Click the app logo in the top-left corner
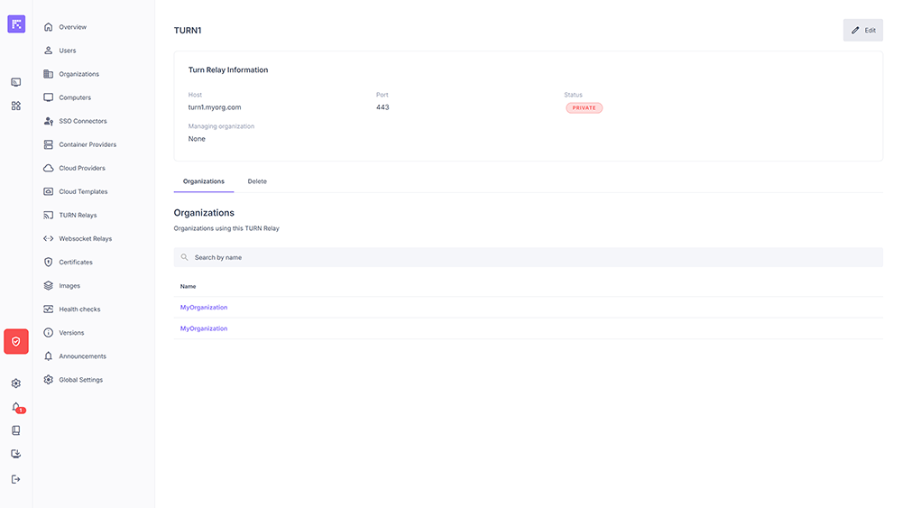This screenshot has height=508, width=902. (x=16, y=24)
